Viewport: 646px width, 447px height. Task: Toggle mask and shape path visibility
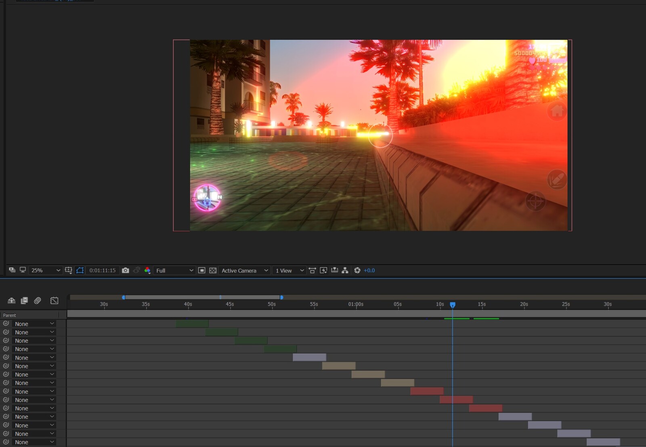tap(80, 270)
